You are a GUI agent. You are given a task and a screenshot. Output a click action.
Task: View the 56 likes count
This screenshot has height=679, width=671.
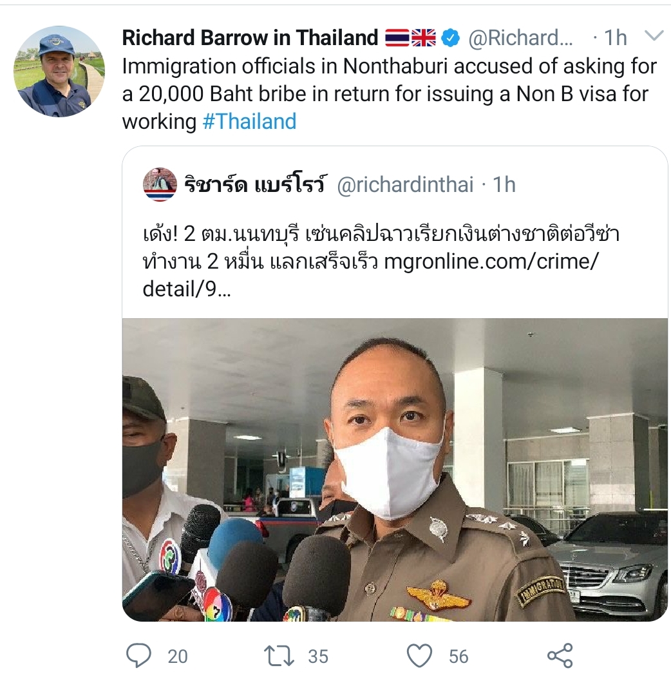tap(458, 656)
